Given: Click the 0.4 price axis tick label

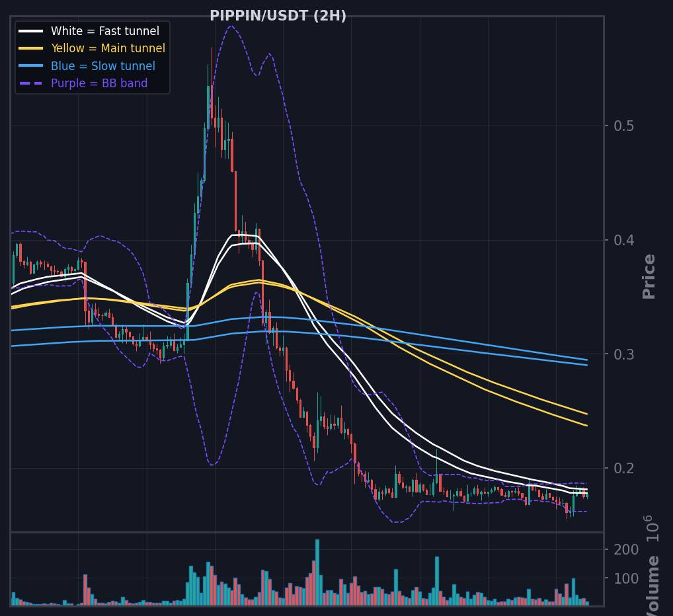Looking at the screenshot, I should coord(623,240).
